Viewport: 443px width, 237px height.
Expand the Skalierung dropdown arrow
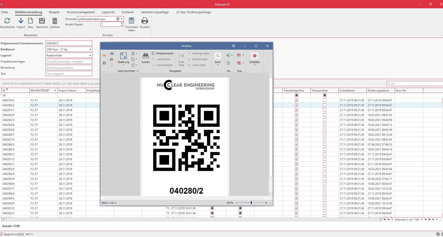(124, 65)
